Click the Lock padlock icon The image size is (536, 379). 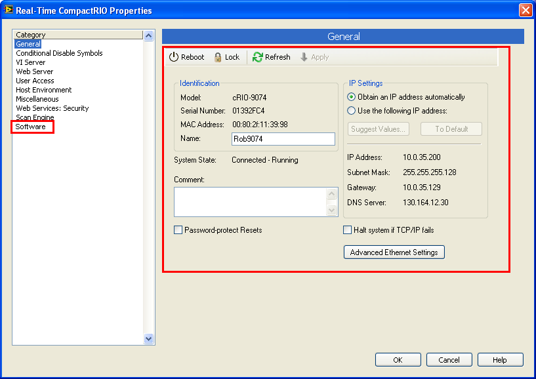pyautogui.click(x=218, y=57)
